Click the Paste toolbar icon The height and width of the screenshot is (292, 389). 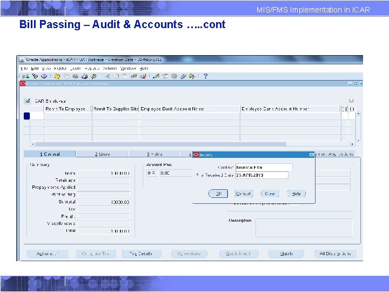click(x=125, y=76)
